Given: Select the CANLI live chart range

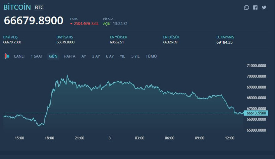Looking at the screenshot, I should tap(19, 56).
